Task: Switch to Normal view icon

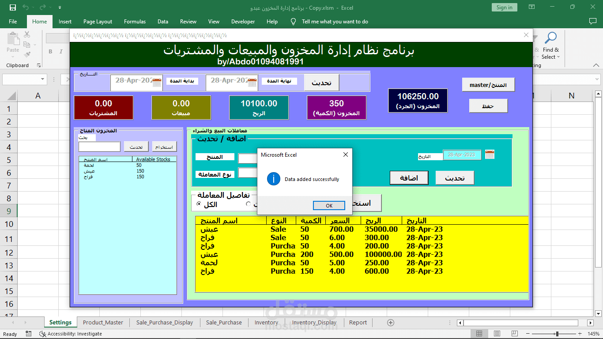Action: pyautogui.click(x=479, y=334)
